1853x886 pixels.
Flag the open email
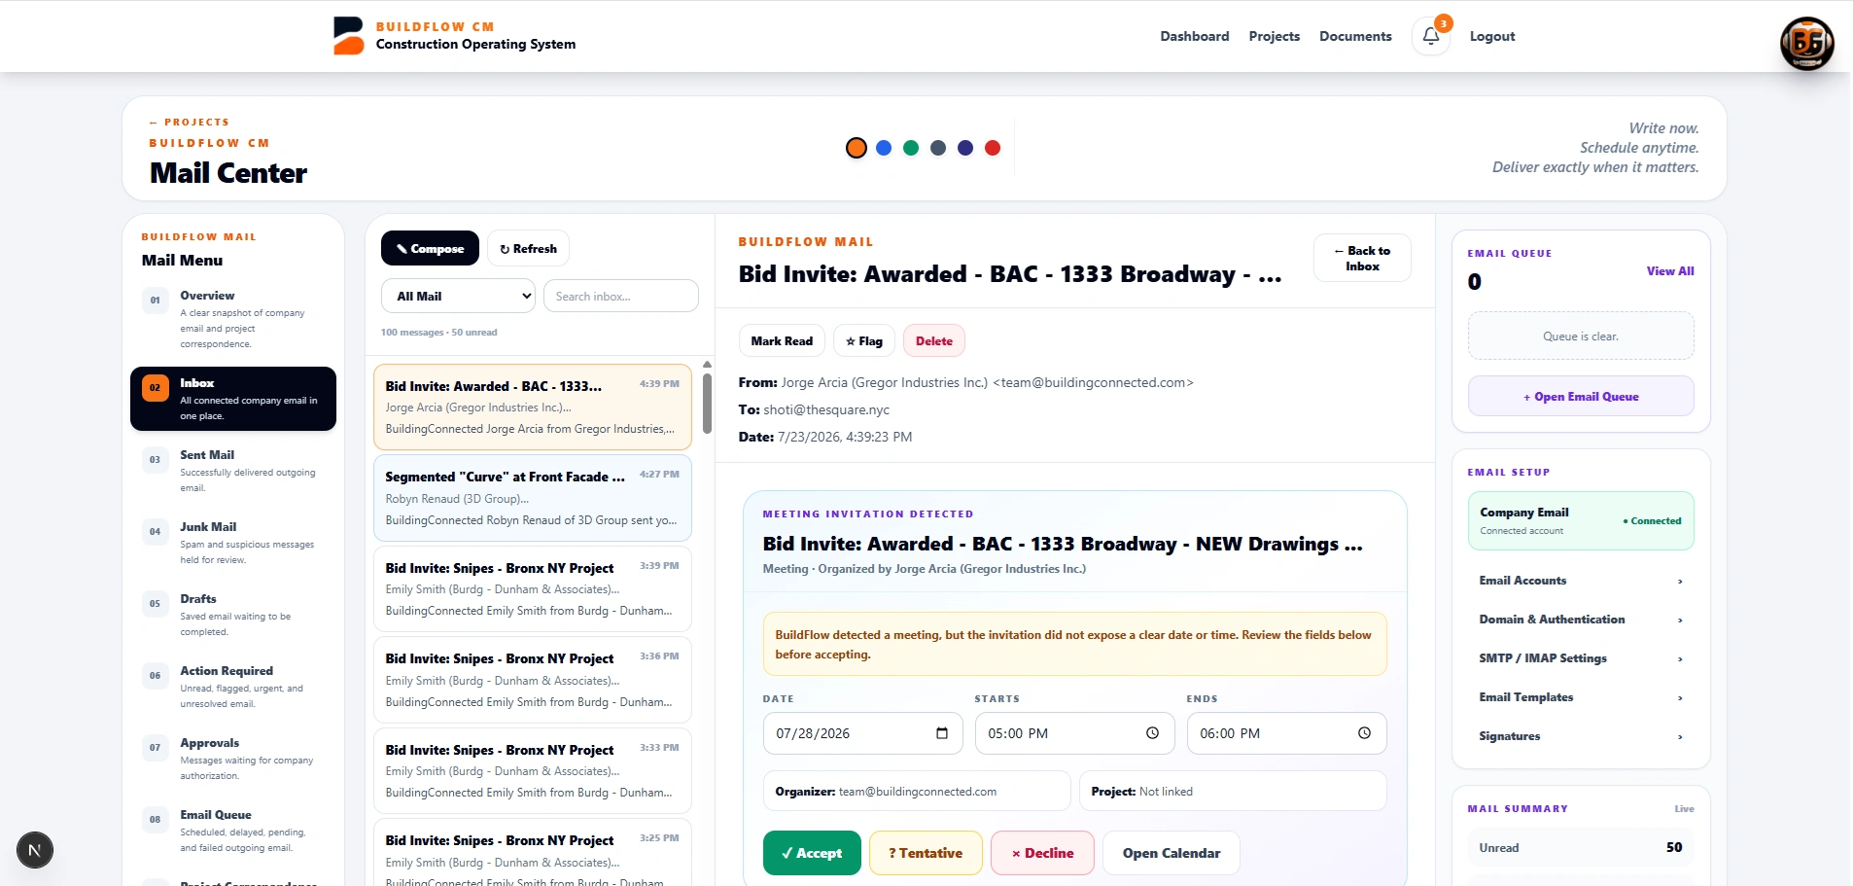864,341
